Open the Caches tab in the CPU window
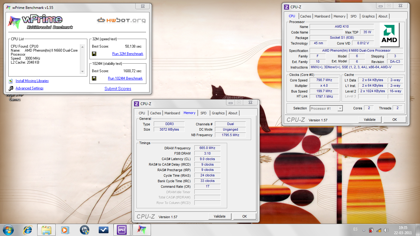This screenshot has height=236, width=420. coord(306,16)
